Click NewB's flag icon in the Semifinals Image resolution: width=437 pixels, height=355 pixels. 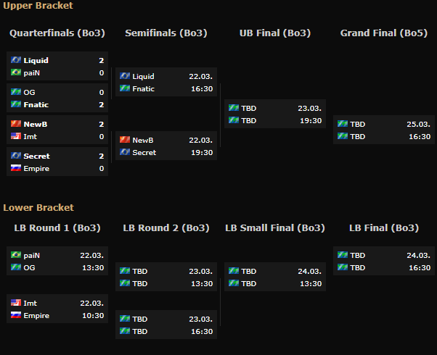pyautogui.click(x=125, y=140)
